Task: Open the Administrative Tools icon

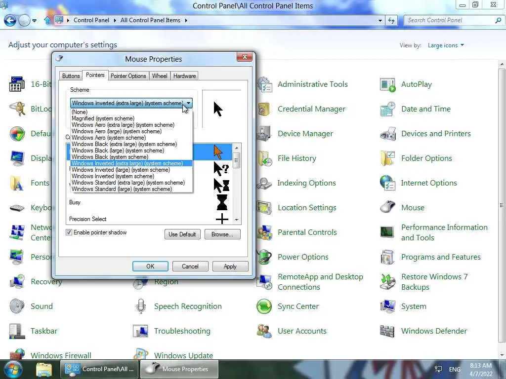Action: [265, 84]
